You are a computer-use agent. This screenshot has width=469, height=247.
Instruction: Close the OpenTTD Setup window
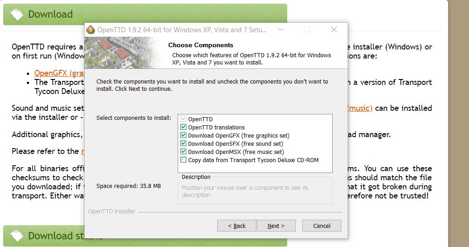click(334, 30)
